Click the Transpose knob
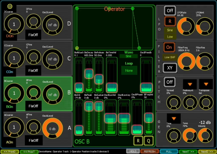Screen dimensions: 217x154 click(206, 102)
